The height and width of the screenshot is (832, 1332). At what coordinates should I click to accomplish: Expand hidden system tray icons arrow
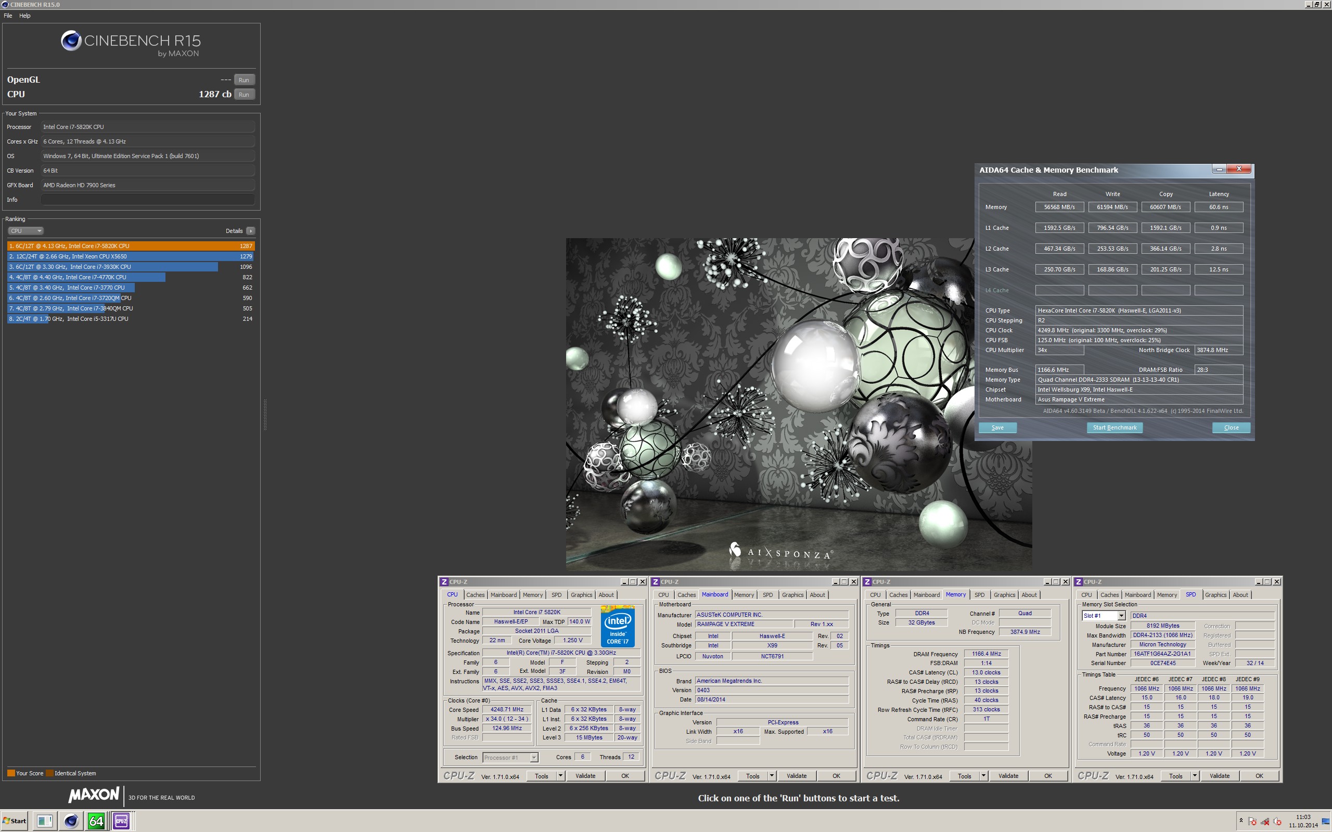click(1240, 821)
